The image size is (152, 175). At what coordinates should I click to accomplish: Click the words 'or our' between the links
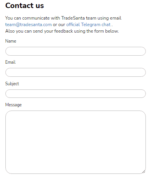tap(59, 25)
